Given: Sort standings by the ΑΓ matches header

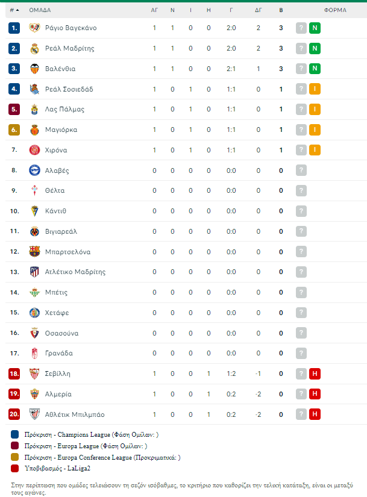Looking at the screenshot, I should pyautogui.click(x=154, y=10).
